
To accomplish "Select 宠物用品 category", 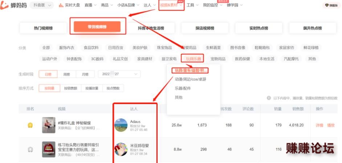I will click(218, 59).
